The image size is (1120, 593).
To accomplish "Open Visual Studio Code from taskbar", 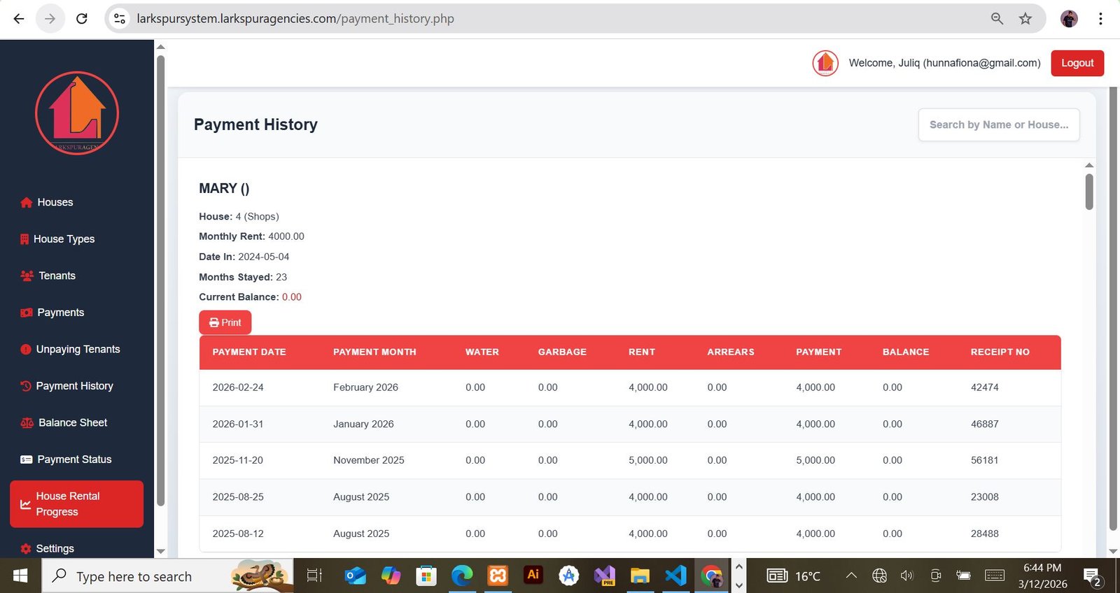I will tap(676, 576).
